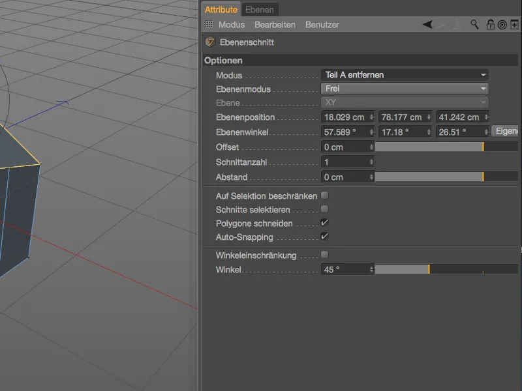Click stepper arrows on Schnittanzahl field
Viewport: 522px width, 391px height.
click(x=371, y=162)
